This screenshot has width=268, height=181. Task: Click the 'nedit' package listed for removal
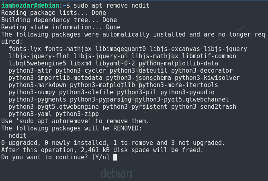pos(17,136)
